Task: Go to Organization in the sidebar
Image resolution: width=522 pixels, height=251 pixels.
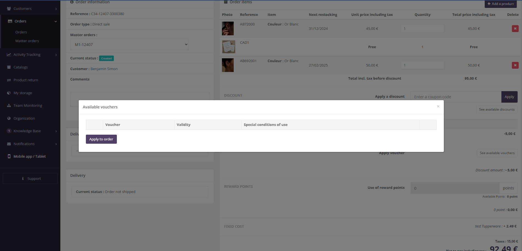Action: tap(24, 118)
